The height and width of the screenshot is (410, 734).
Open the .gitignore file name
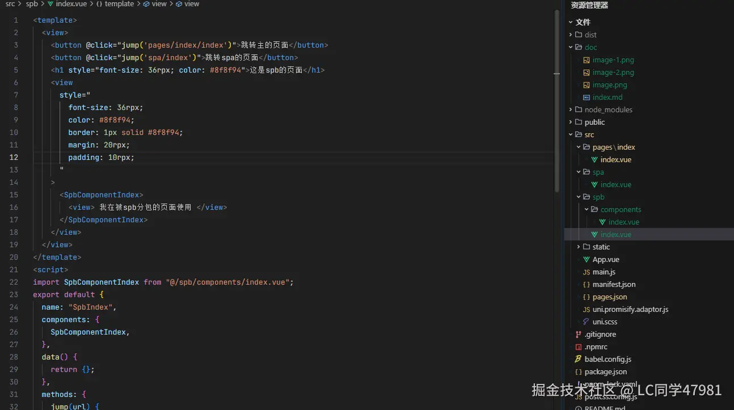(x=600, y=334)
